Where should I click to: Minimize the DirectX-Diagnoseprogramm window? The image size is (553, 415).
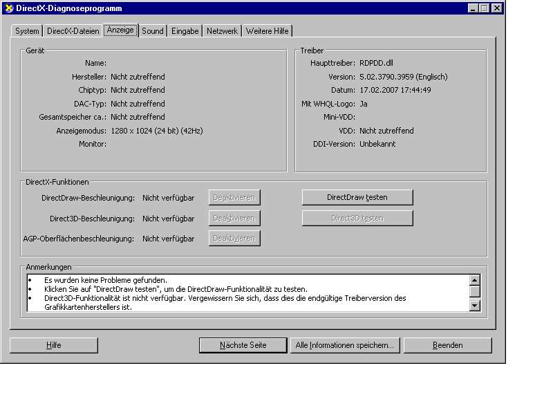474,8
